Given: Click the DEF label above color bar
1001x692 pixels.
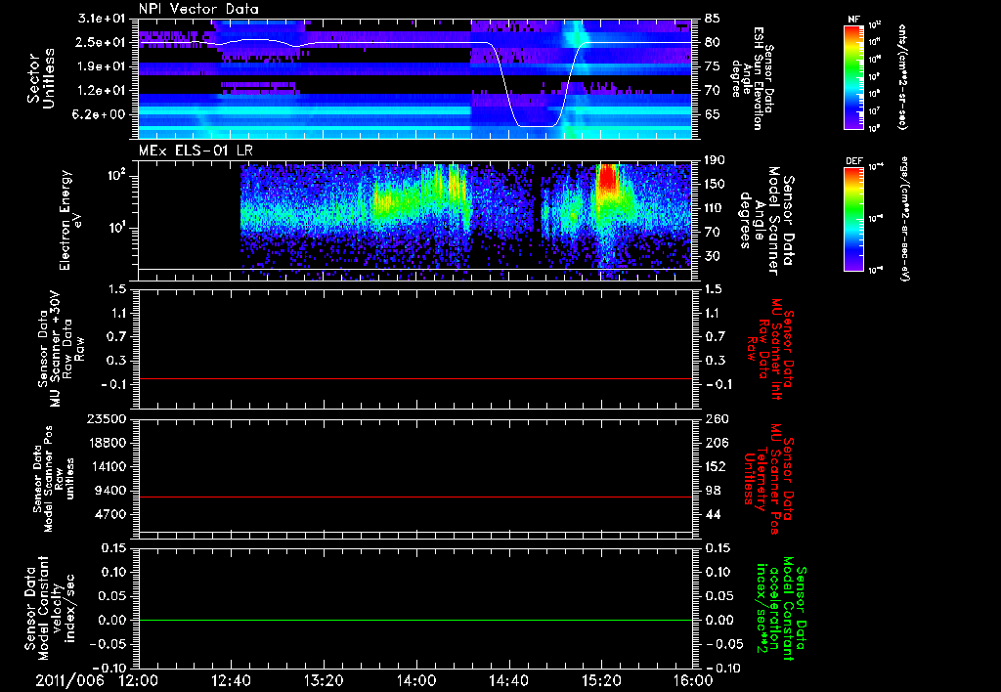Looking at the screenshot, I should point(853,161).
